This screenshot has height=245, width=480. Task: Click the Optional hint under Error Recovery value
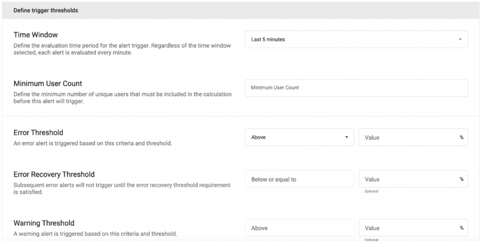tap(371, 191)
